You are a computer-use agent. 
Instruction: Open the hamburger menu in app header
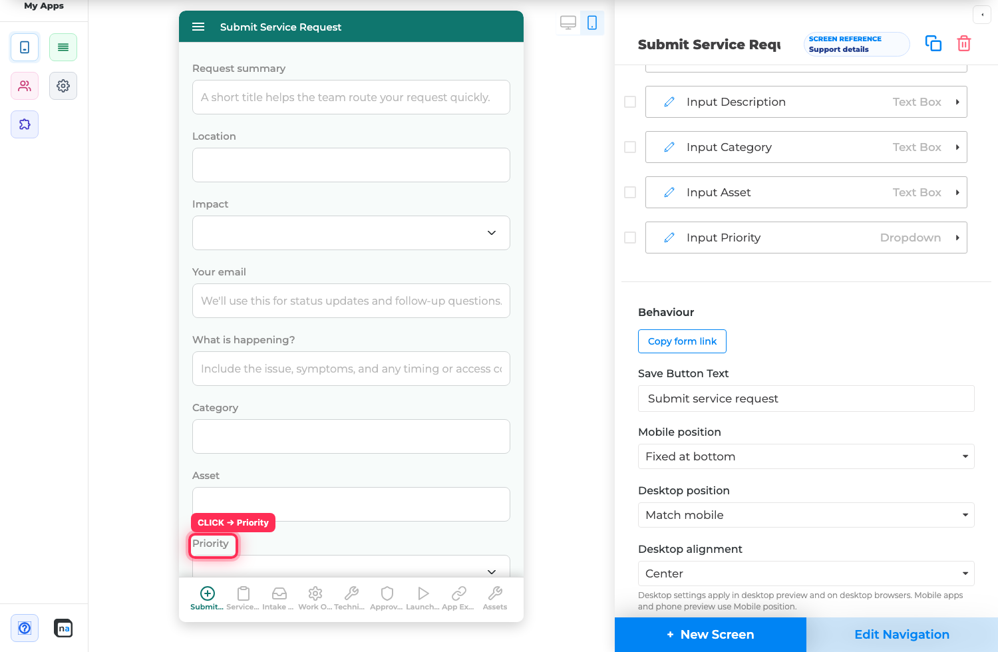(x=198, y=27)
